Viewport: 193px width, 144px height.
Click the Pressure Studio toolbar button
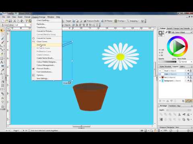(92, 21)
